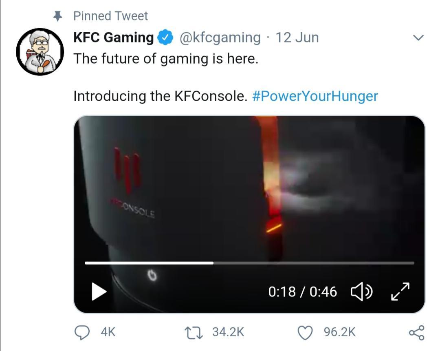Viewport: 440px width, 351px height.
Task: Click the verified badge next to KFC Gaming
Action: (165, 37)
